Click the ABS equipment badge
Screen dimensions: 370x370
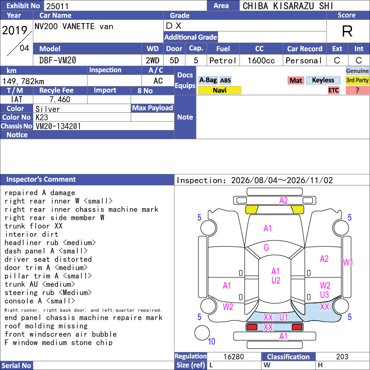[225, 80]
